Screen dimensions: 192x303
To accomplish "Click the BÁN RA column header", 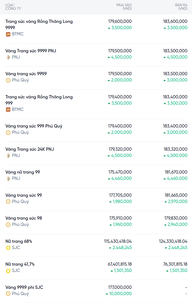I will 181,7.
